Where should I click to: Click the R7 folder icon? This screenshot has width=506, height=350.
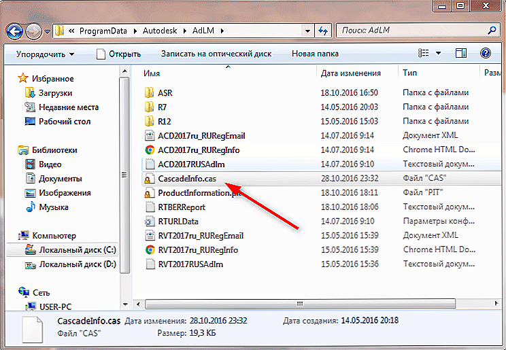coord(149,107)
